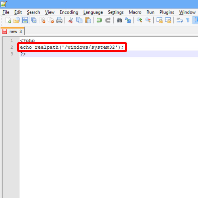Click the line 2 echo realpath code

coord(72,47)
